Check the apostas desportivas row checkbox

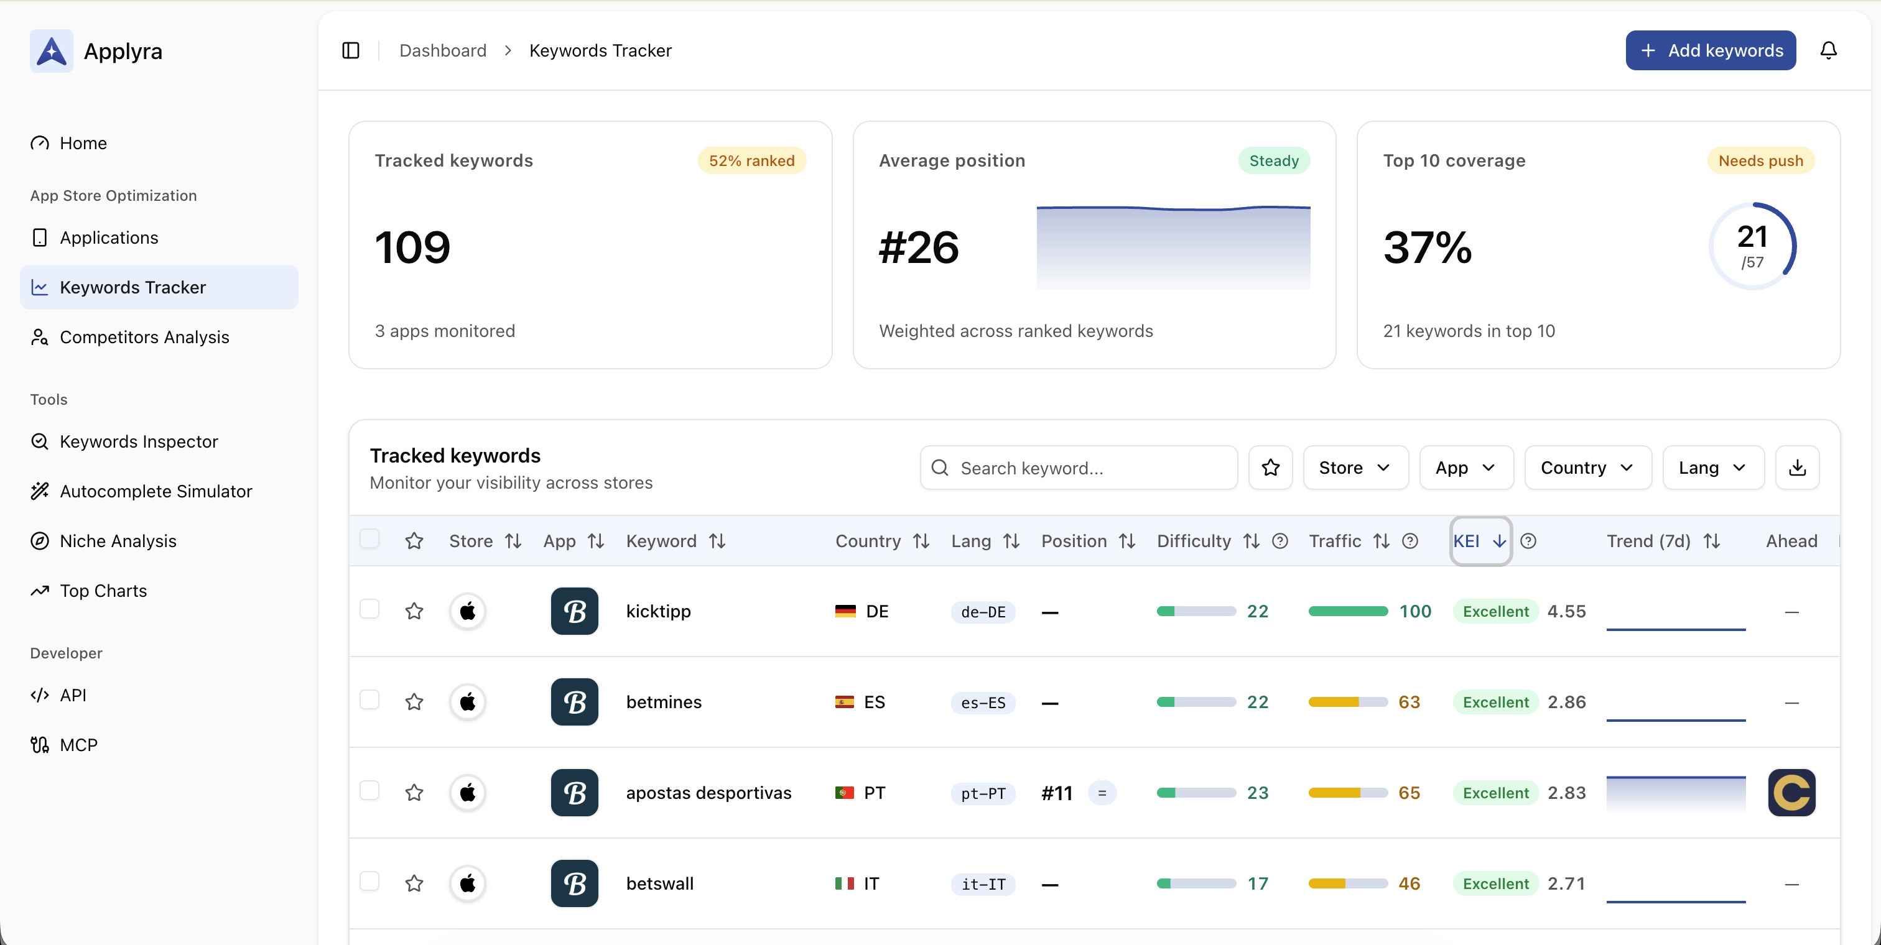pos(369,790)
